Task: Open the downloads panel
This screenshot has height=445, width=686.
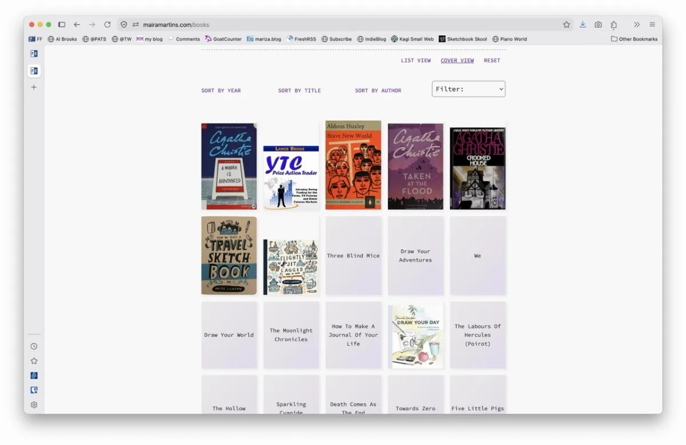Action: (583, 25)
